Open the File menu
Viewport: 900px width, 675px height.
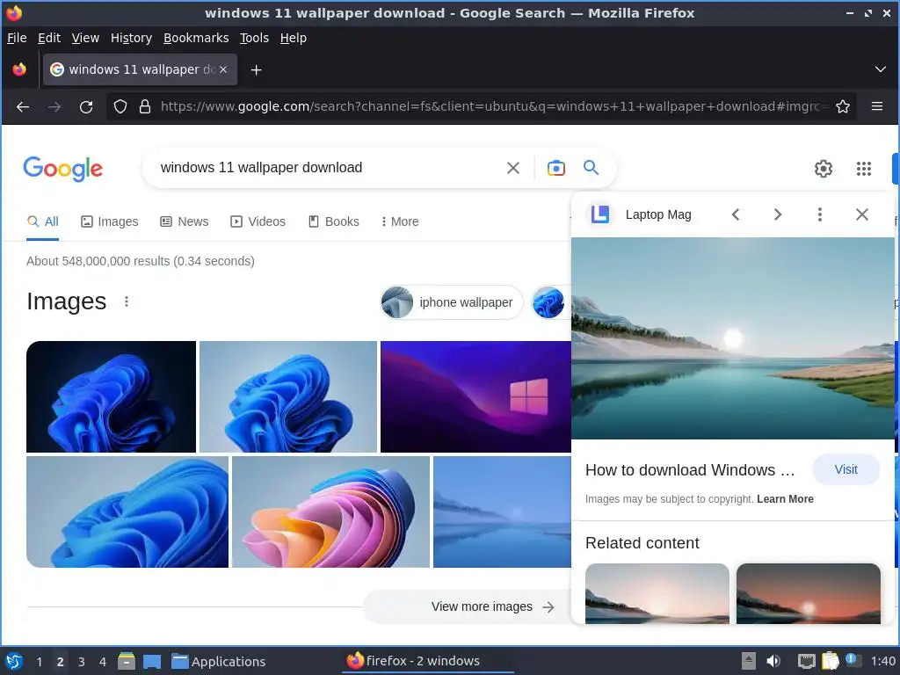point(17,38)
